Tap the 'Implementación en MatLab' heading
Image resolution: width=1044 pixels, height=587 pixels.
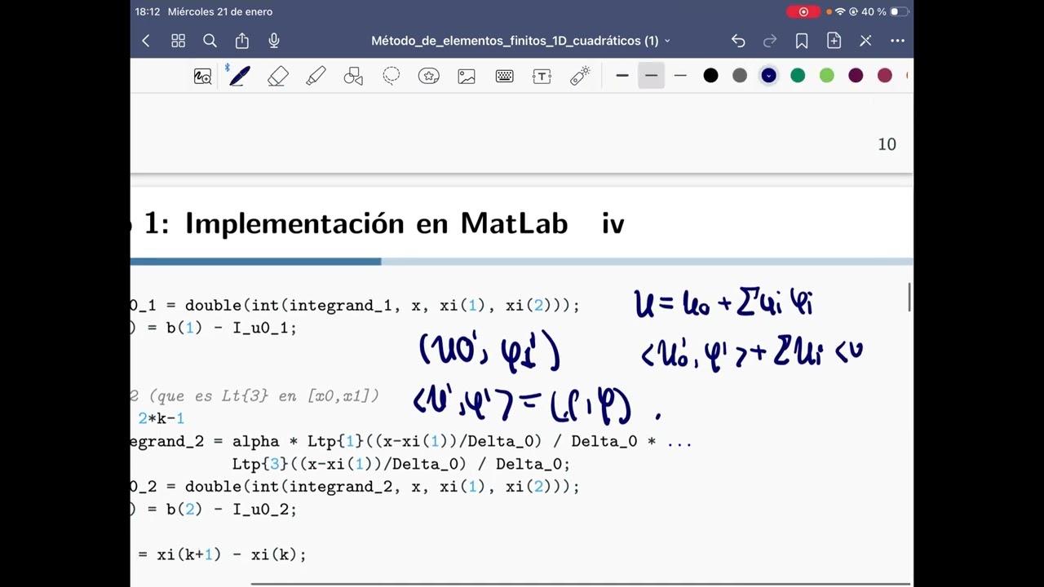click(376, 223)
